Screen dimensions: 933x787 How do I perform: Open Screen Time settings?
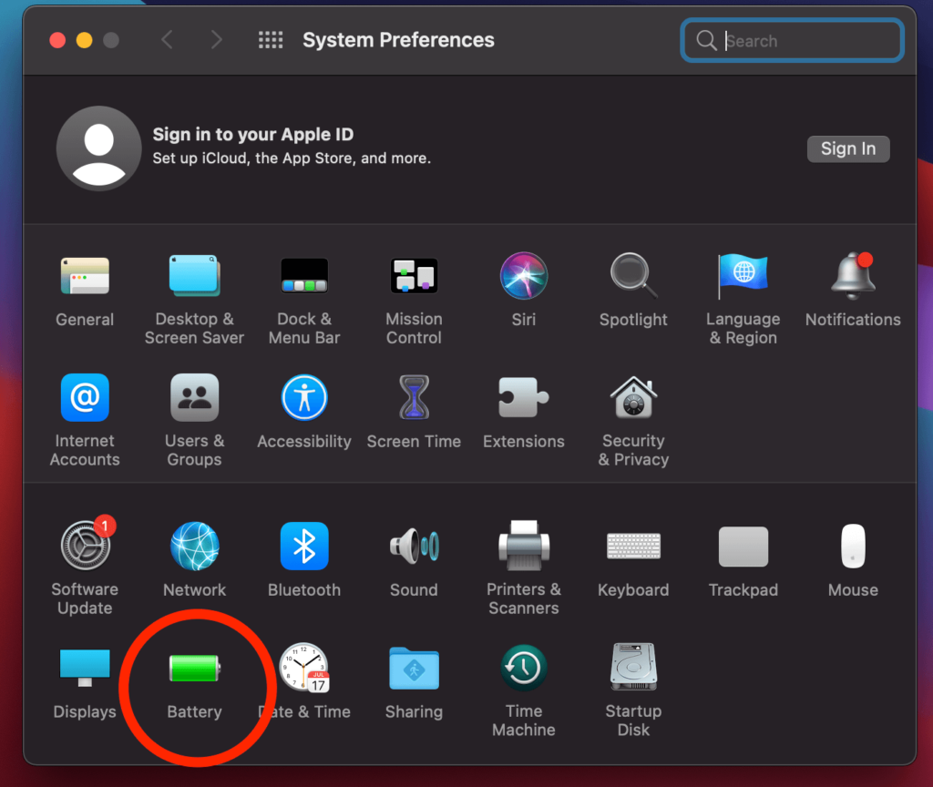[x=414, y=398]
